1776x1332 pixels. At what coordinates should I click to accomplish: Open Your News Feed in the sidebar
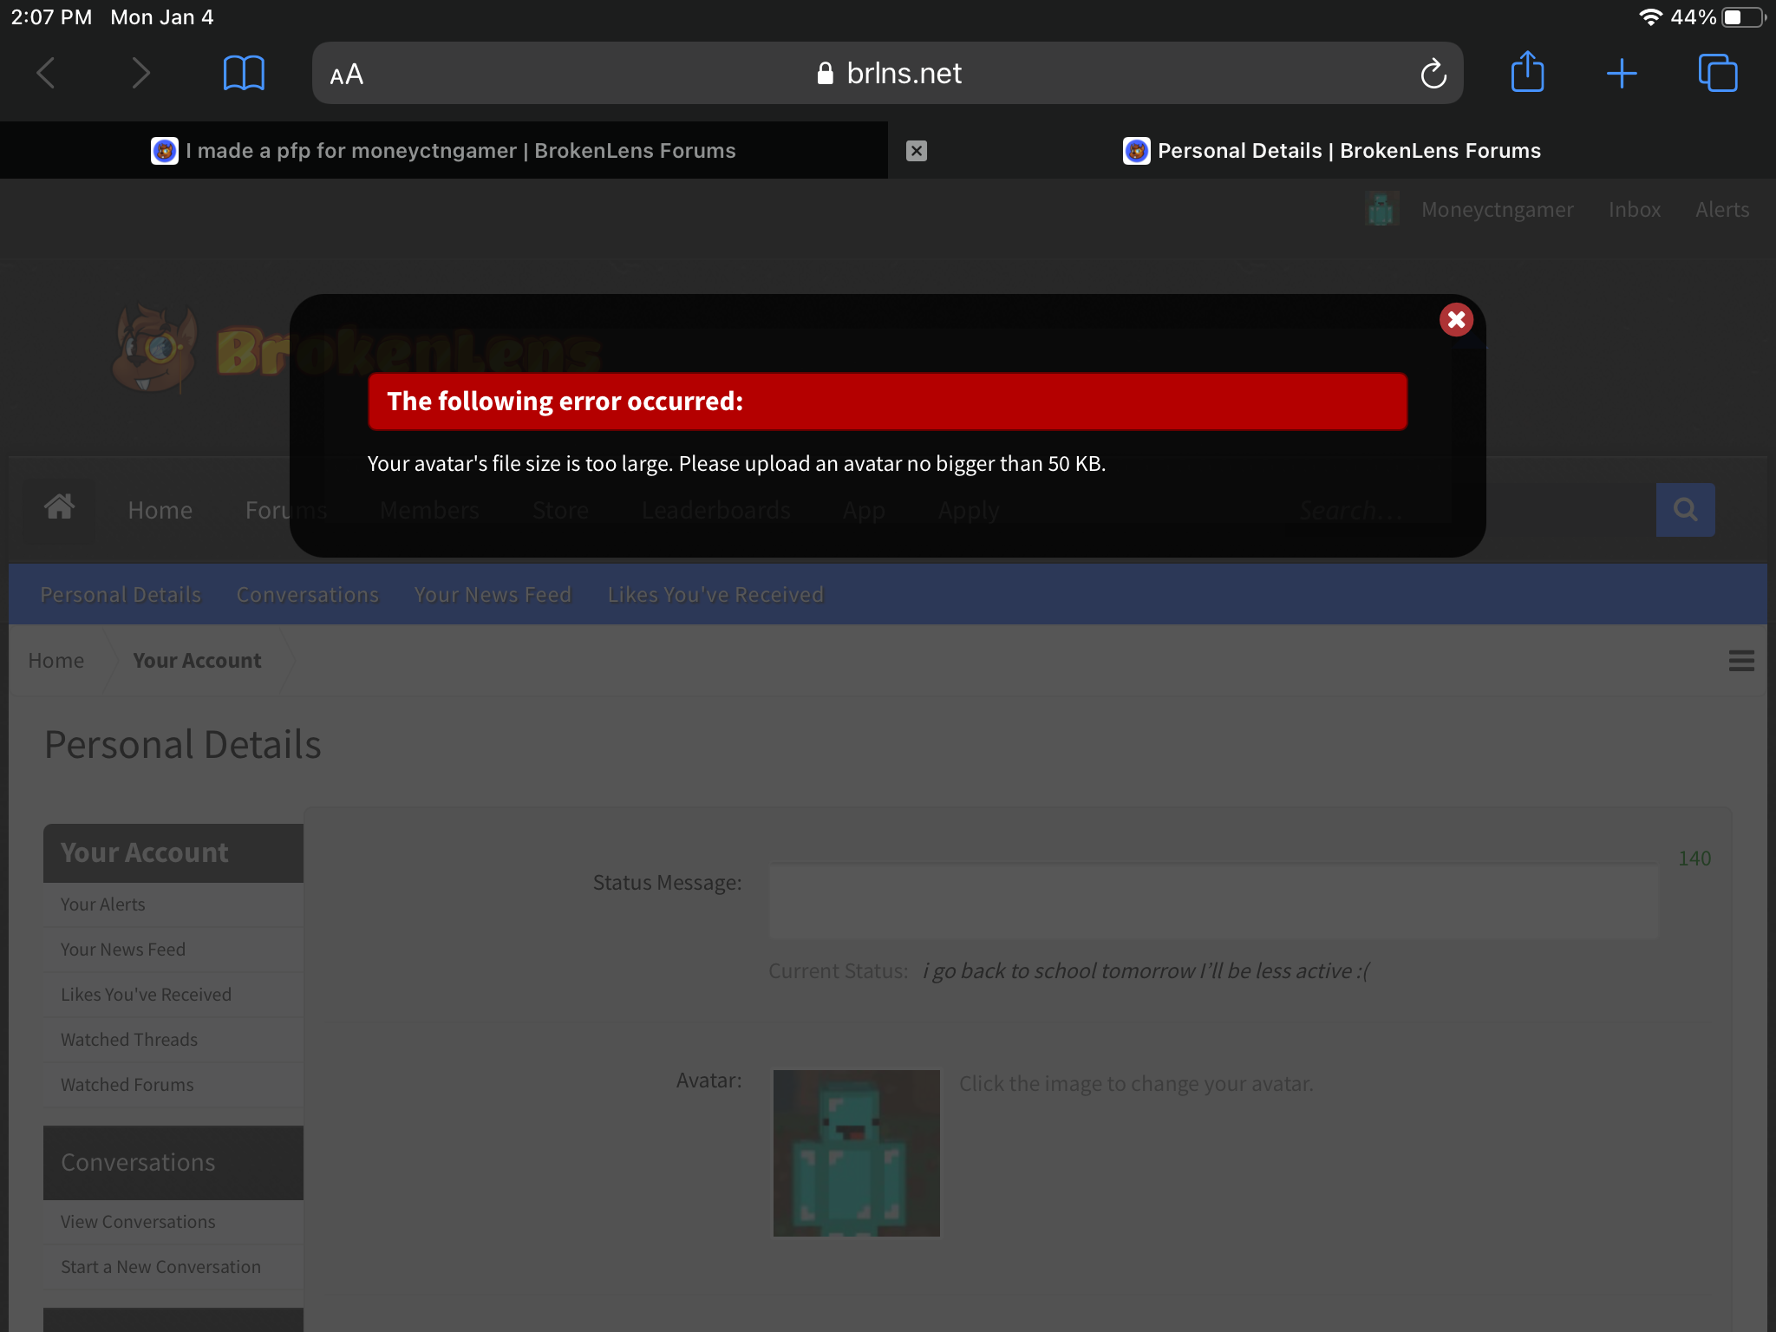123,950
